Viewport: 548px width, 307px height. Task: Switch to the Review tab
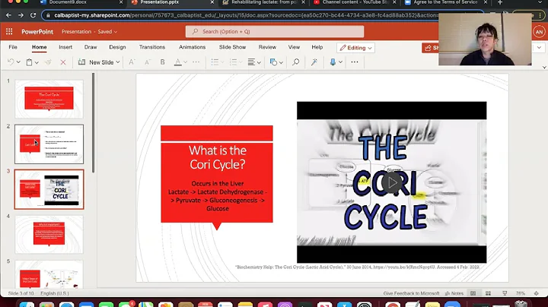[267, 47]
